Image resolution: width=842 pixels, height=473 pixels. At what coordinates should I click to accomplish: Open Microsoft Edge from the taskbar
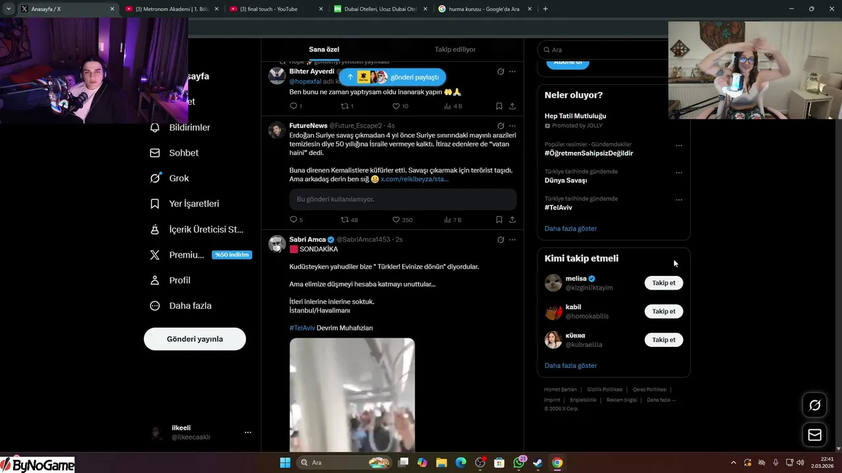point(461,462)
